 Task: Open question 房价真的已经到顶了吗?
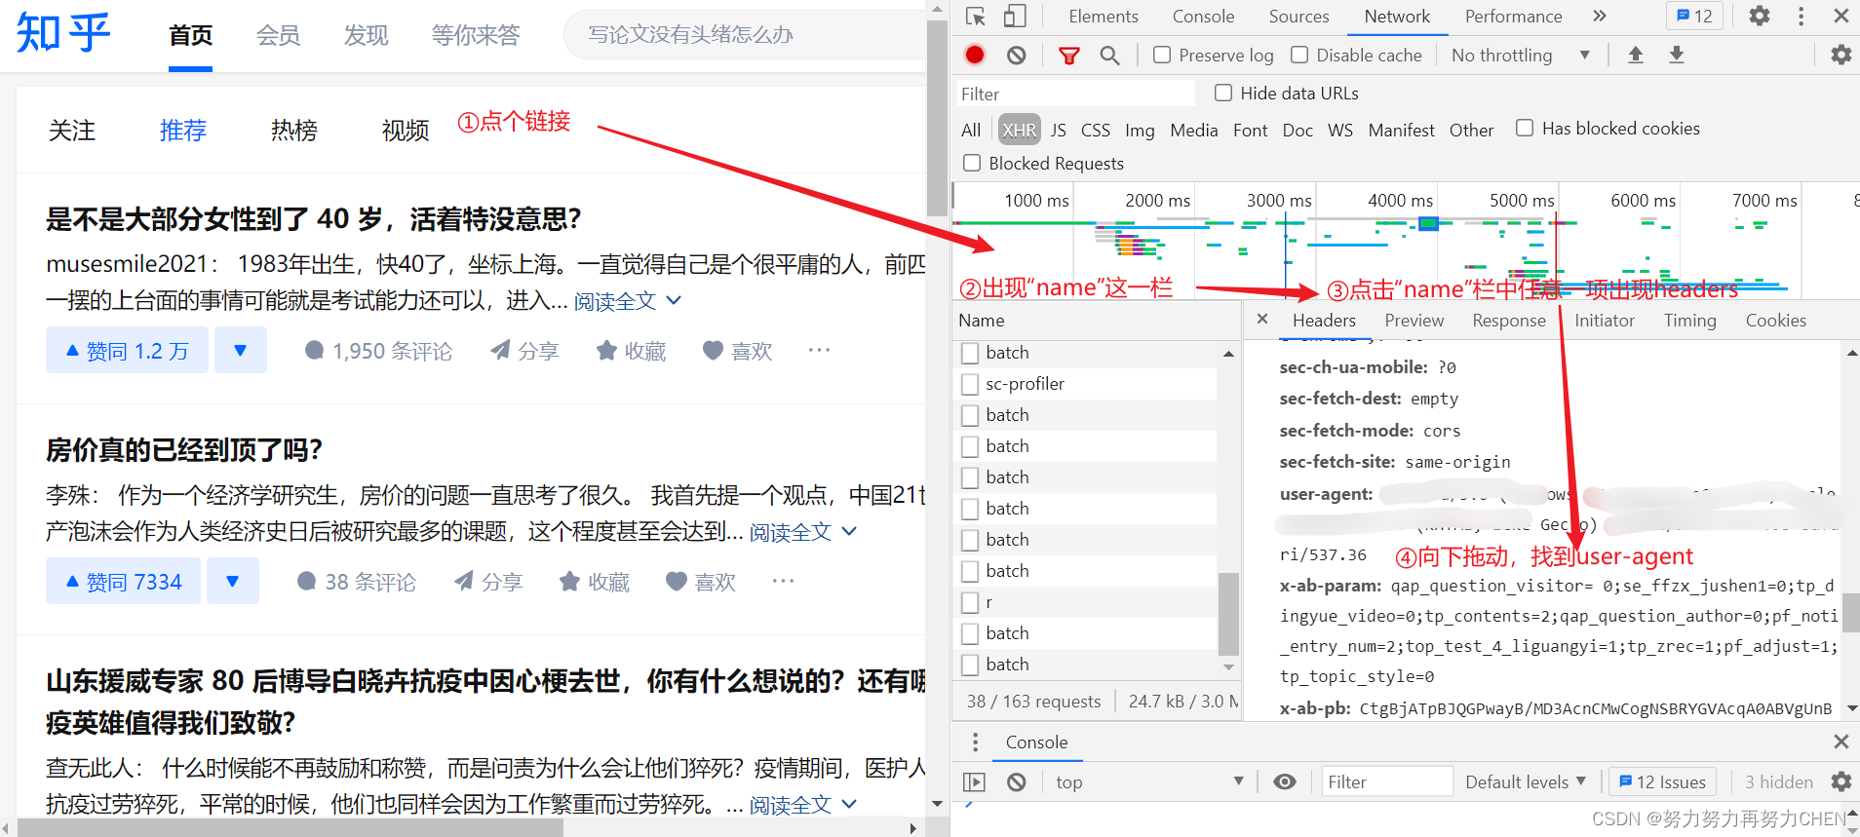click(184, 450)
